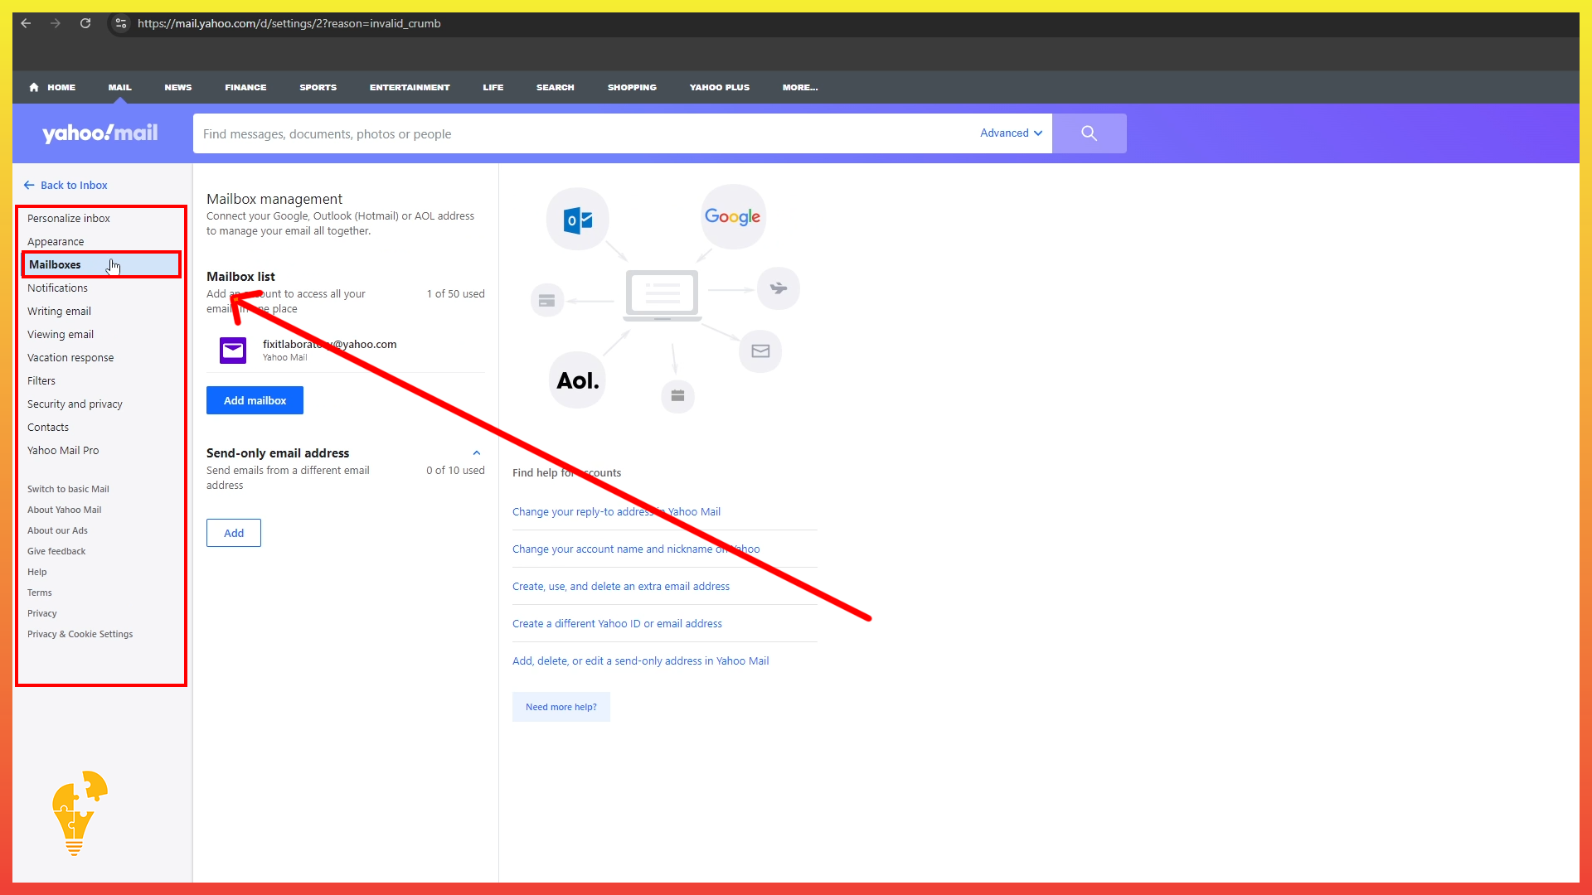The height and width of the screenshot is (895, 1592).
Task: Select Viewing email settings
Action: [61, 334]
